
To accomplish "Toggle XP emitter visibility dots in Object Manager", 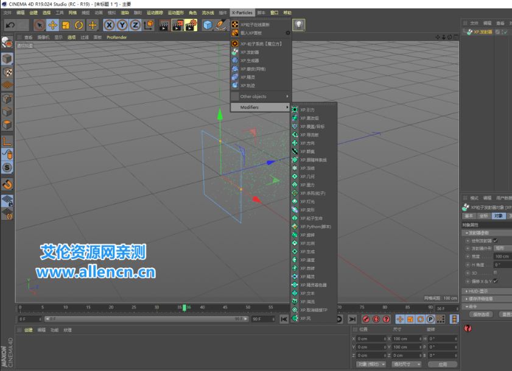I will (x=502, y=32).
